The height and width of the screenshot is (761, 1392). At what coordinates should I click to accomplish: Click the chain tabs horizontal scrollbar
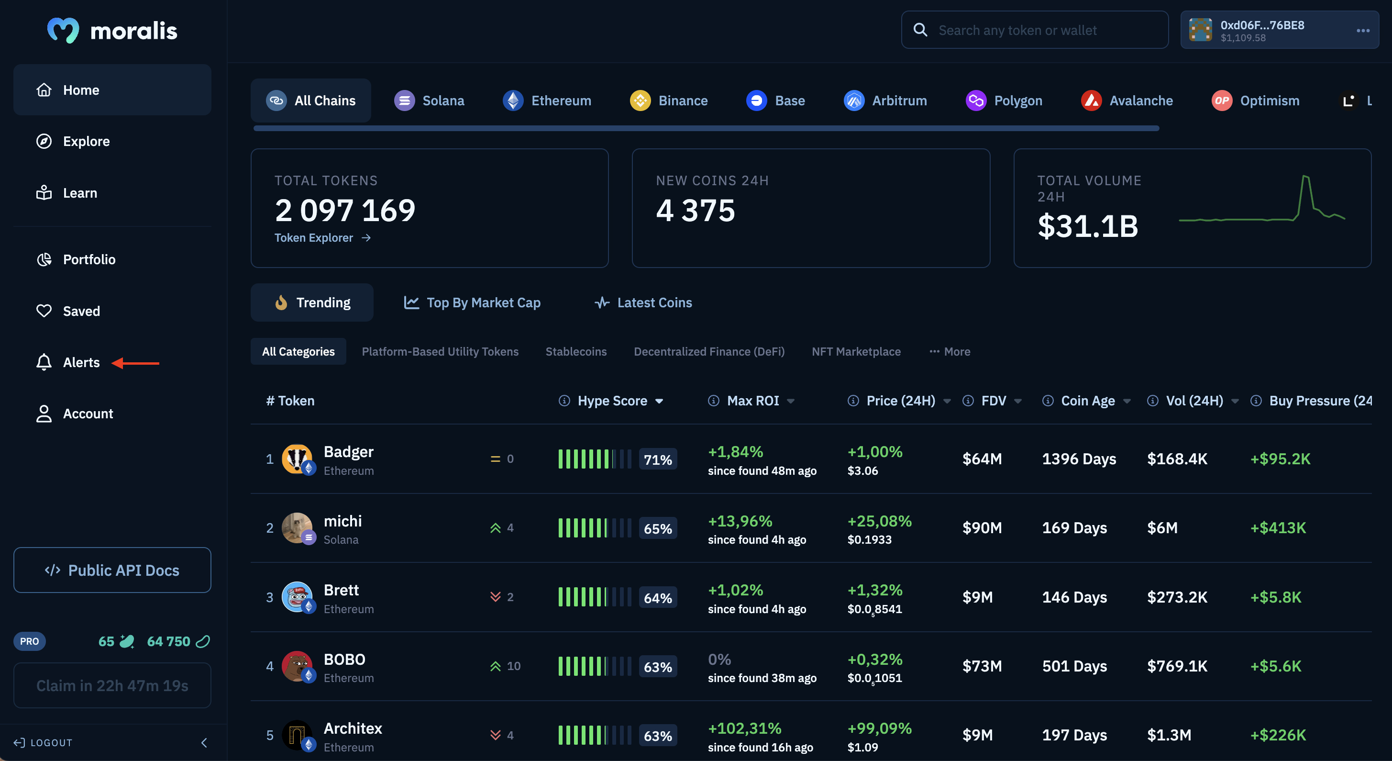pos(706,129)
